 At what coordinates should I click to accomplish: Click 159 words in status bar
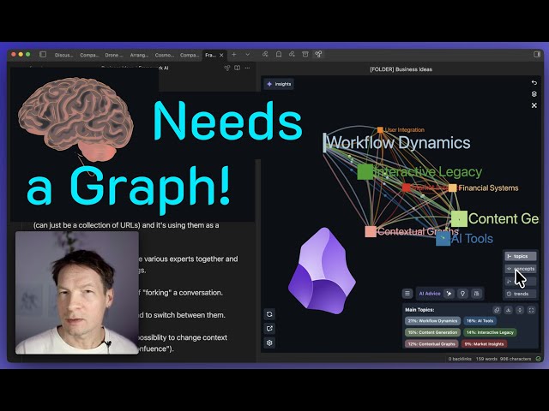click(486, 359)
